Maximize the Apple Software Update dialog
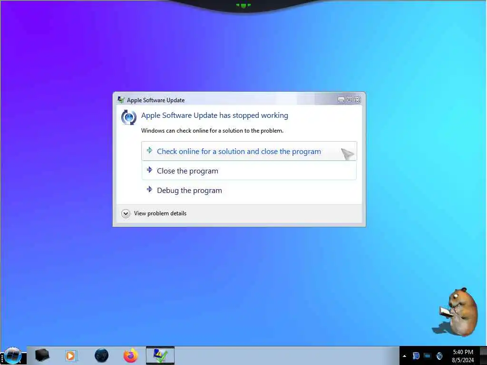This screenshot has height=365, width=487. click(x=349, y=100)
